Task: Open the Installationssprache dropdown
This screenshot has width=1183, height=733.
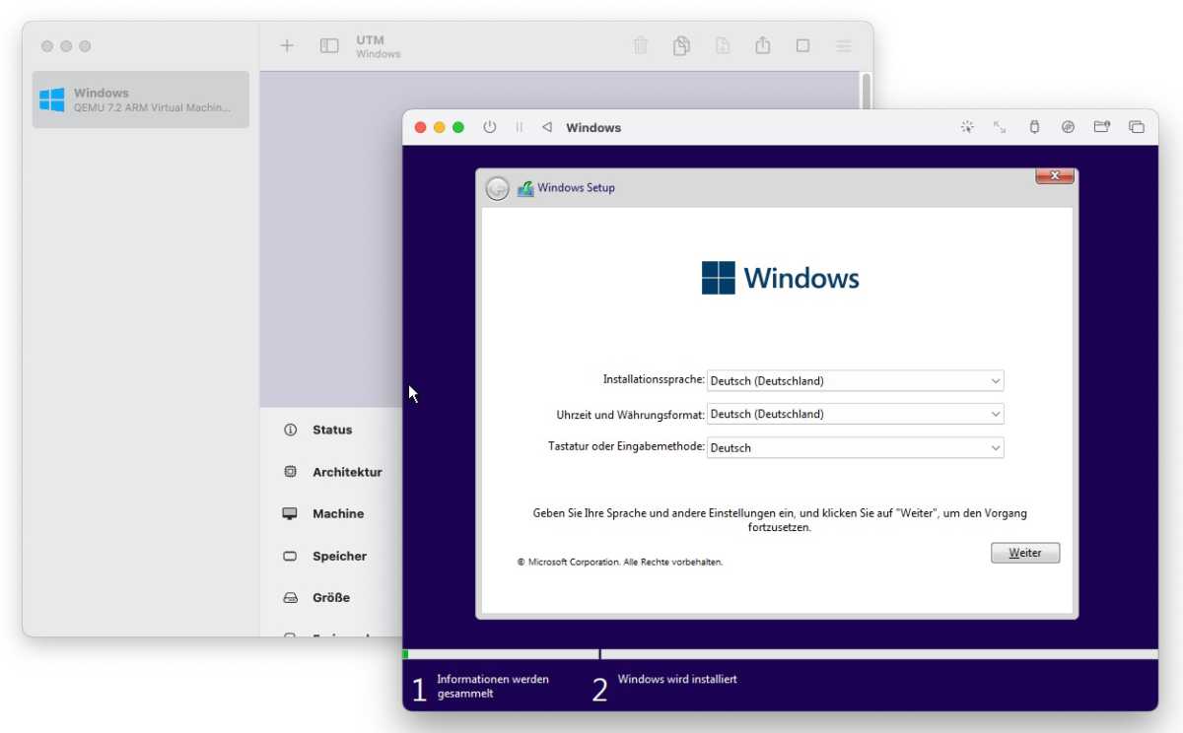Action: tap(856, 380)
